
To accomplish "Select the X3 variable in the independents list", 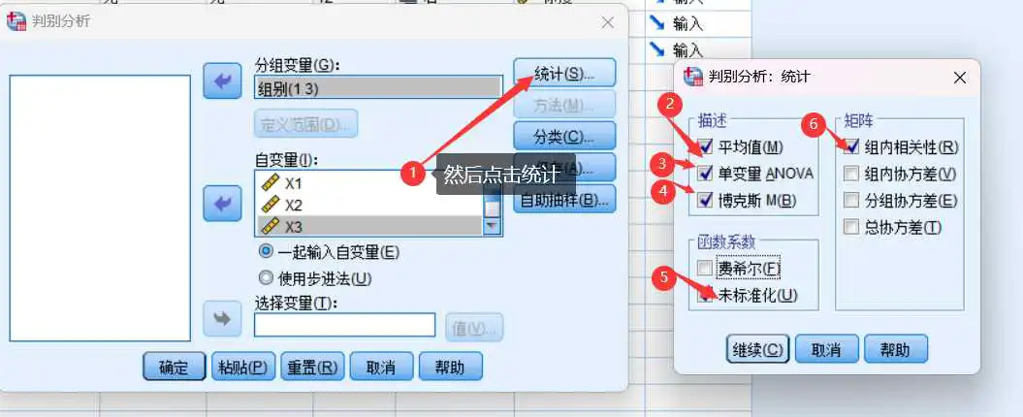I will (293, 226).
